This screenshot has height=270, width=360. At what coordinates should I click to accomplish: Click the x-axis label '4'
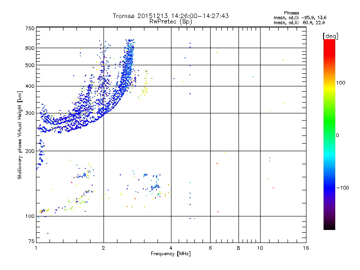[x=171, y=248]
